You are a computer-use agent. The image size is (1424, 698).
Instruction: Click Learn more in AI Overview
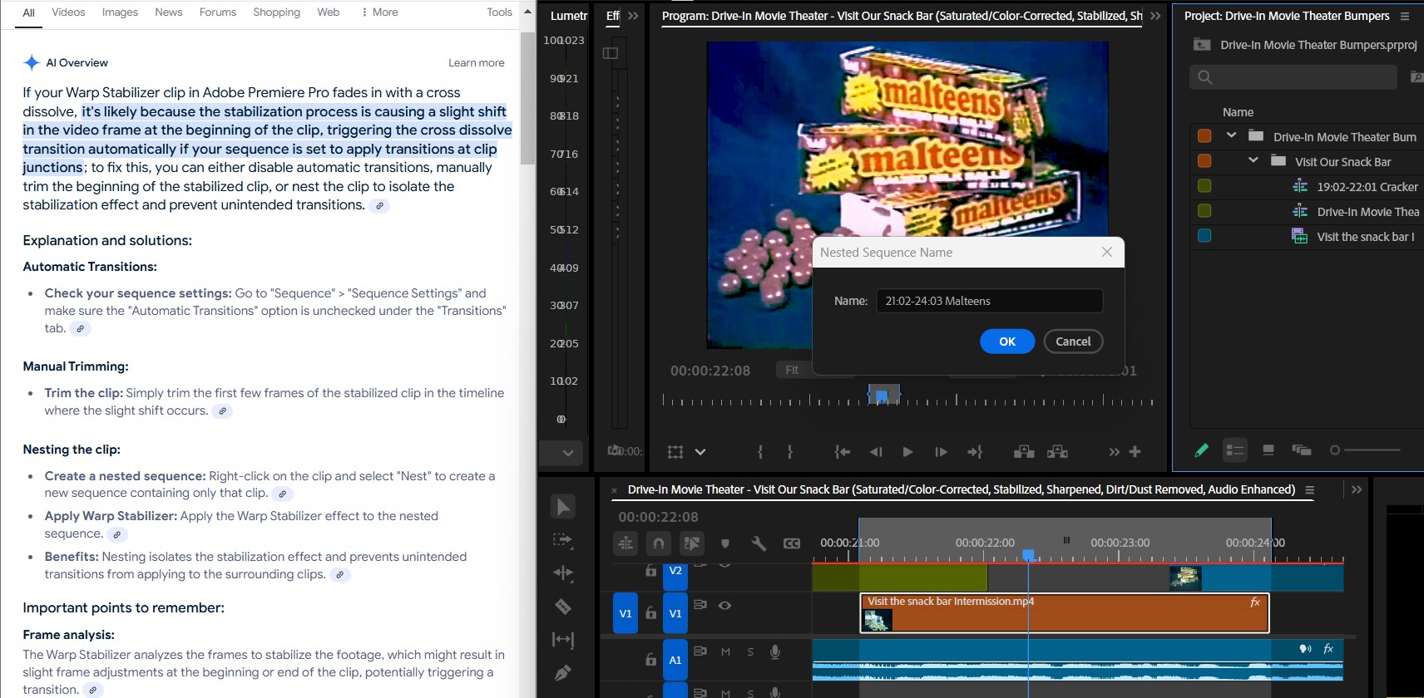click(477, 63)
